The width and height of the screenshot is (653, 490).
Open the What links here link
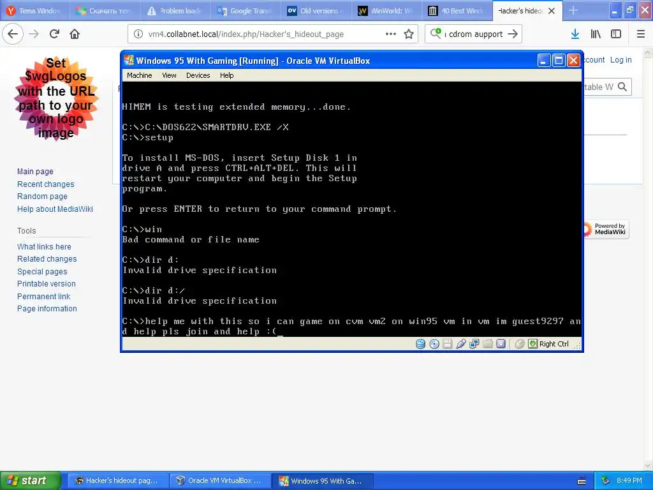(44, 247)
